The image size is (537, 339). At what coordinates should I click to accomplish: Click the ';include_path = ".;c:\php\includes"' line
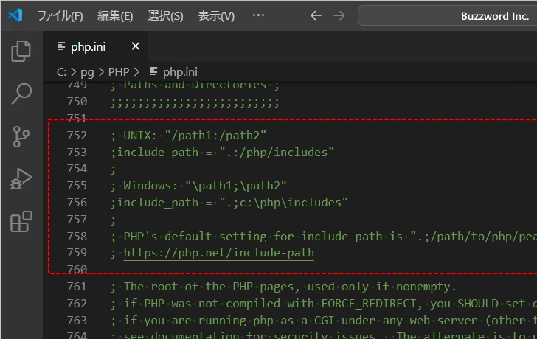coord(229,203)
